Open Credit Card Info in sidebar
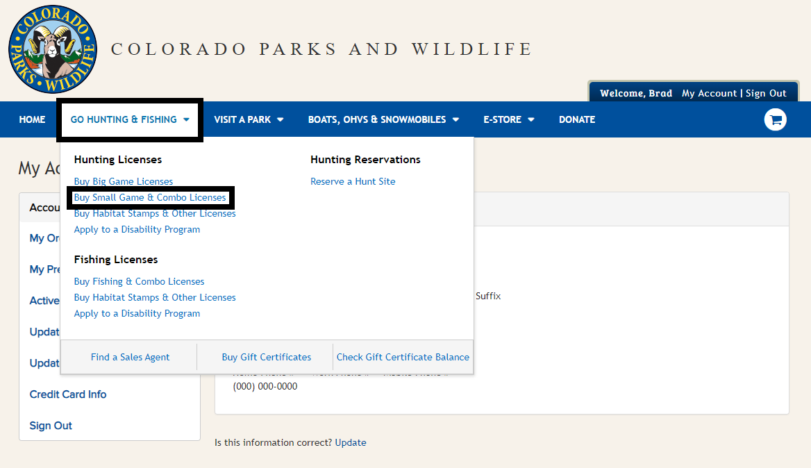The width and height of the screenshot is (811, 468). coord(68,394)
